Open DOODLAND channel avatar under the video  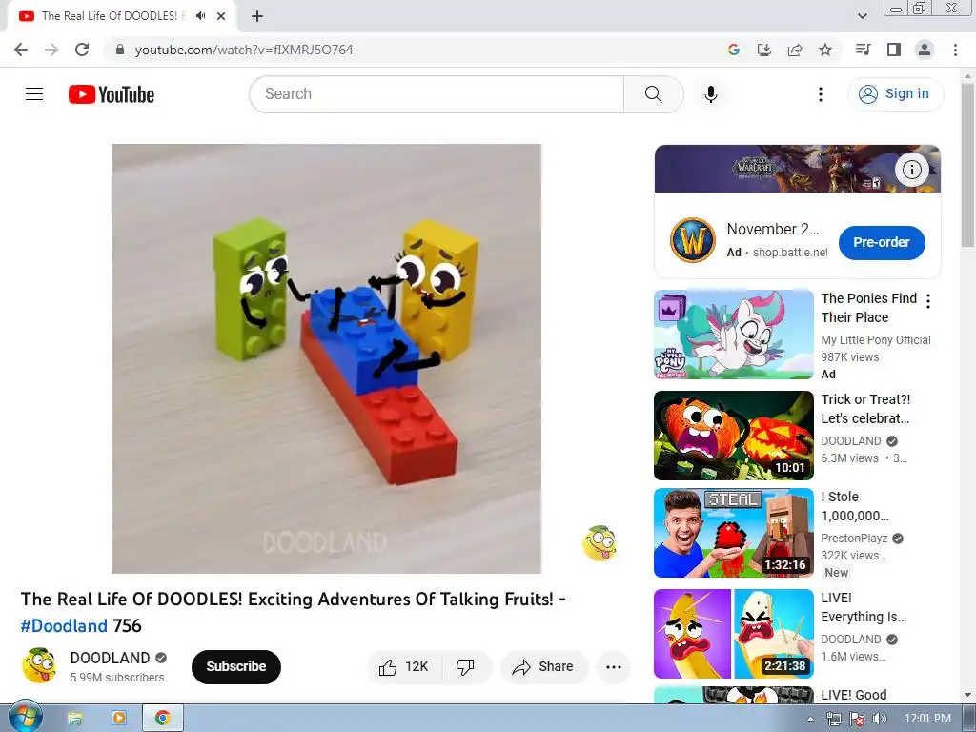coord(40,665)
